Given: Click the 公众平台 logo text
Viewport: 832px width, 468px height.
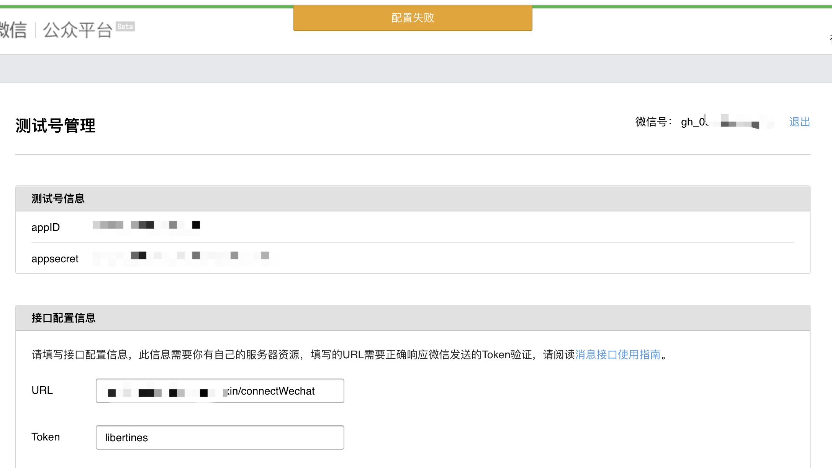Looking at the screenshot, I should 77,30.
